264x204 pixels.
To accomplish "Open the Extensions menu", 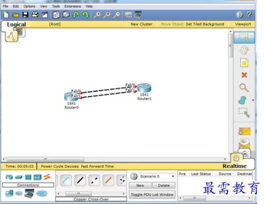I will coord(73,7).
